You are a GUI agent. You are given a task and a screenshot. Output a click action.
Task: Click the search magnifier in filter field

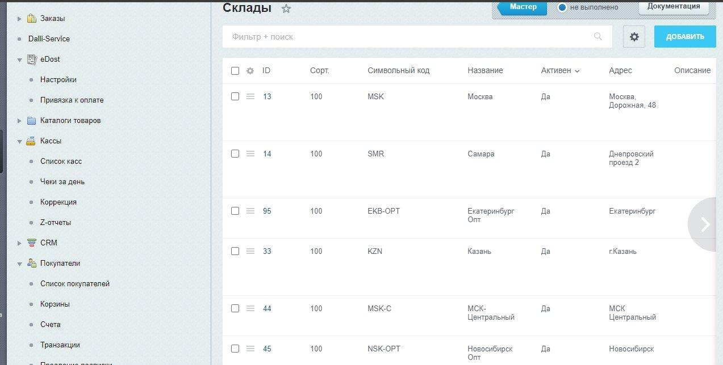point(598,37)
